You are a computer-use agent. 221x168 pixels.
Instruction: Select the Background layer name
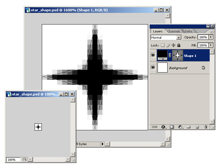coord(178,68)
